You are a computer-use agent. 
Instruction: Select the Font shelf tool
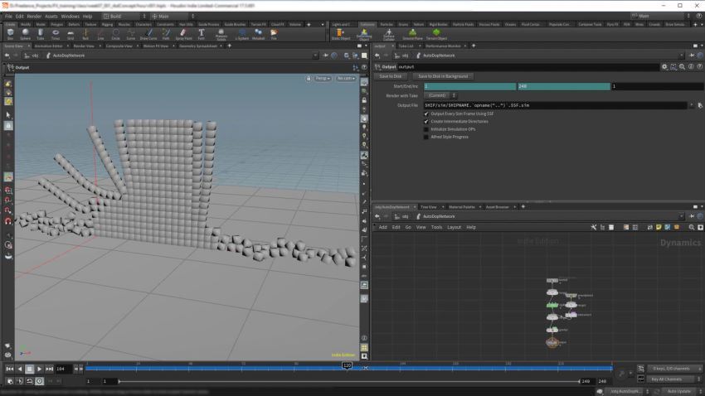pos(201,34)
